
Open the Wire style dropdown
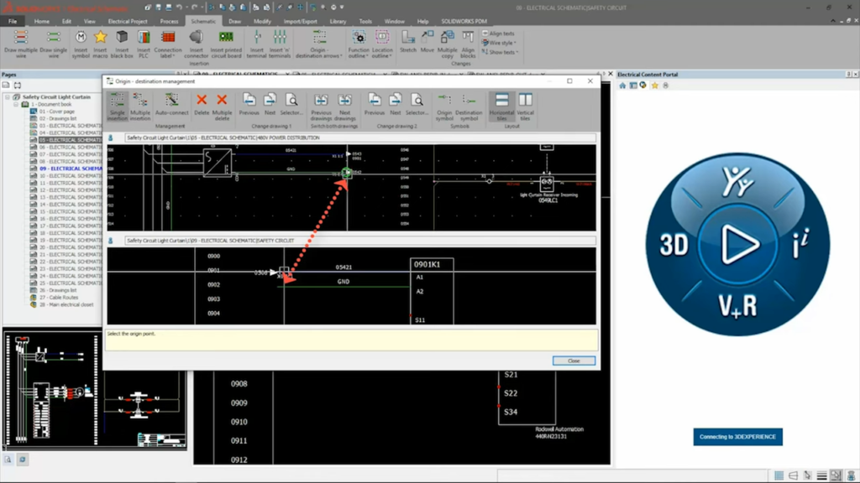501,43
